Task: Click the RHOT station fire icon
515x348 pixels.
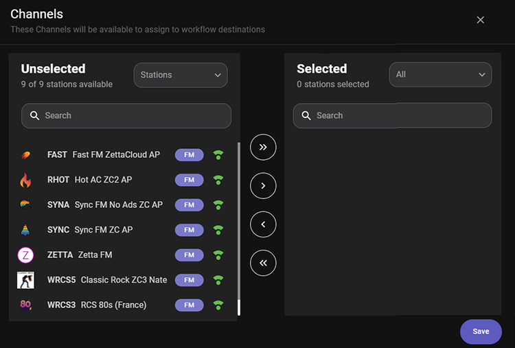Action: (x=25, y=181)
